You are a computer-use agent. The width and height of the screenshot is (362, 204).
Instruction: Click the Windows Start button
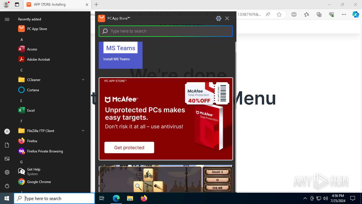pyautogui.click(x=7, y=198)
